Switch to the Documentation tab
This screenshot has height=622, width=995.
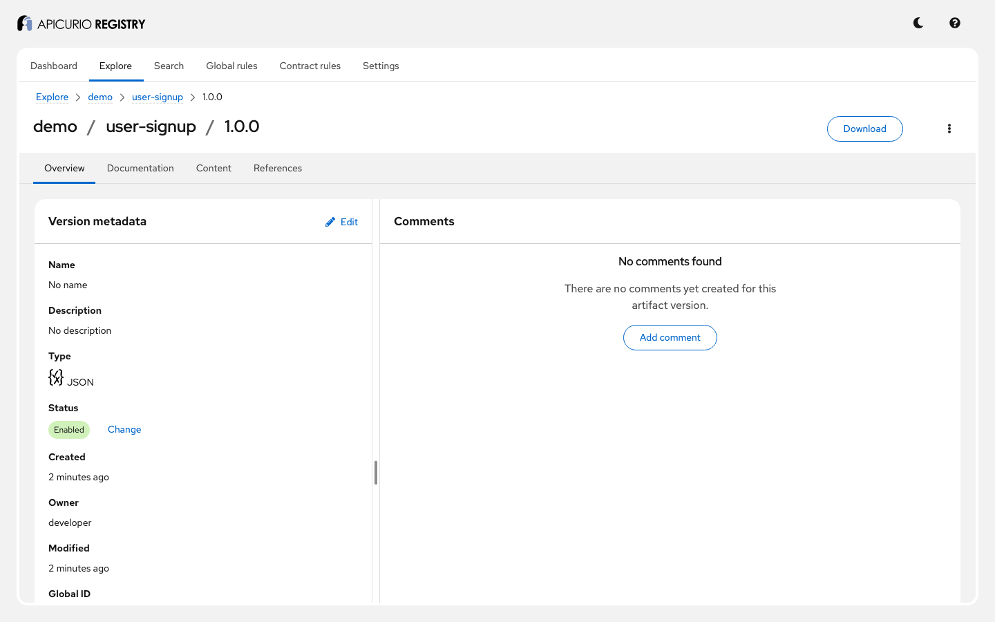click(x=140, y=168)
